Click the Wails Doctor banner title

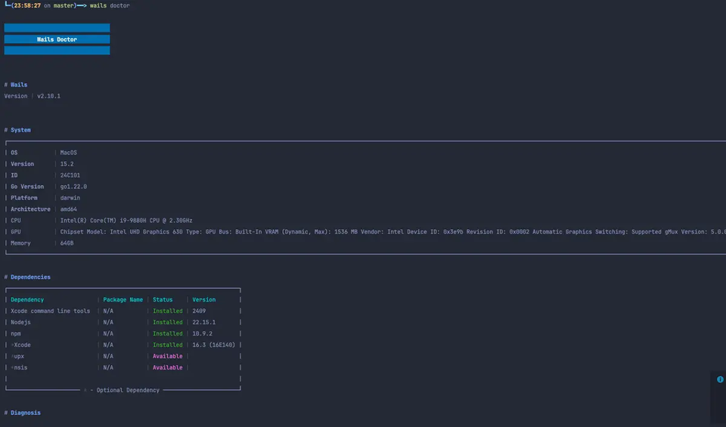click(x=57, y=39)
